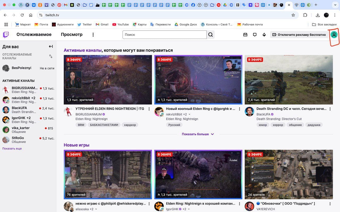Click the Bits crown icon
This screenshot has height=212, width=340.
[x=264, y=35]
